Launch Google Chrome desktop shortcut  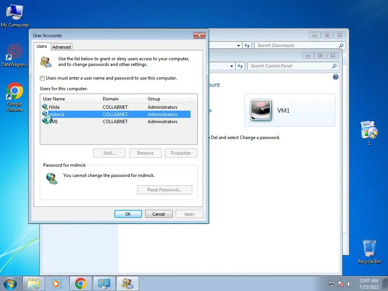tap(14, 97)
